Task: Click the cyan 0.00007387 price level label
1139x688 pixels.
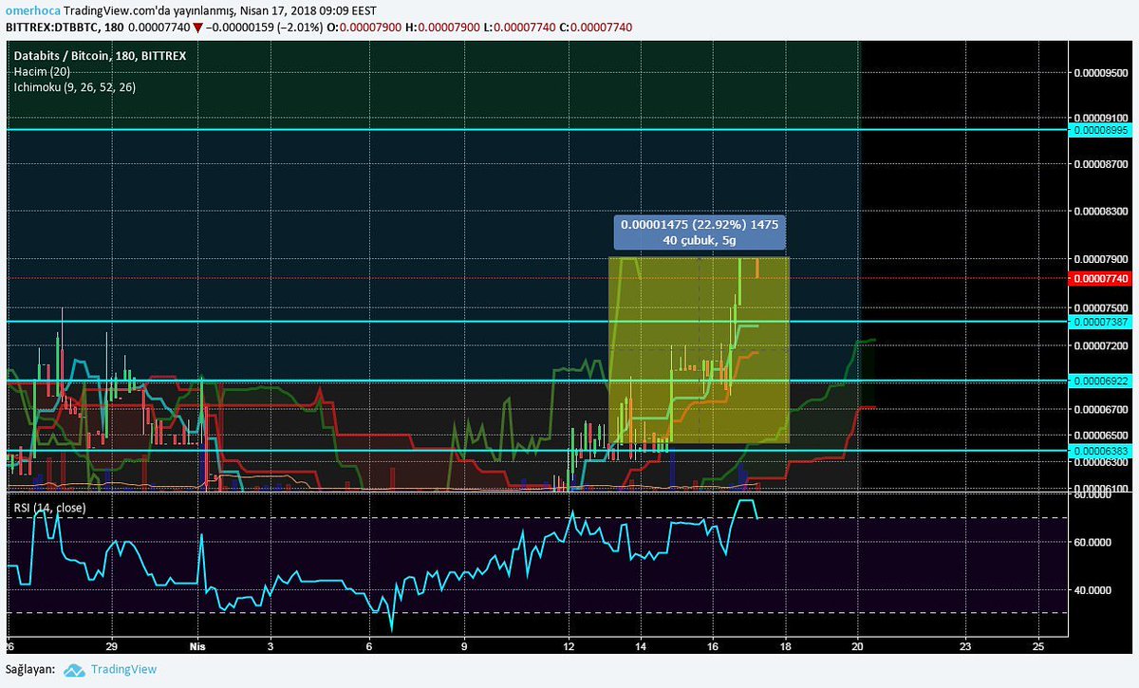Action: [1103, 323]
